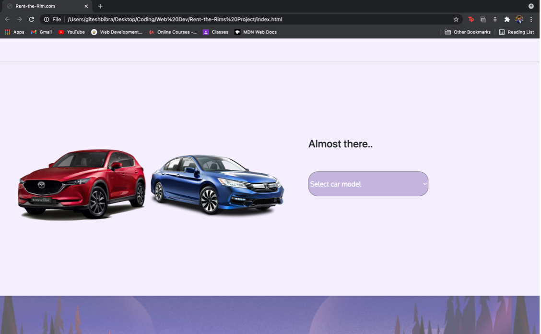Image resolution: width=541 pixels, height=334 pixels.
Task: Reload the Rent-the-Rim page
Action: click(31, 19)
